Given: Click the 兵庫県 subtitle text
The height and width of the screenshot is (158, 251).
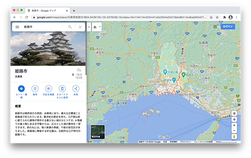Looking at the screenshot, I should coord(18,77).
